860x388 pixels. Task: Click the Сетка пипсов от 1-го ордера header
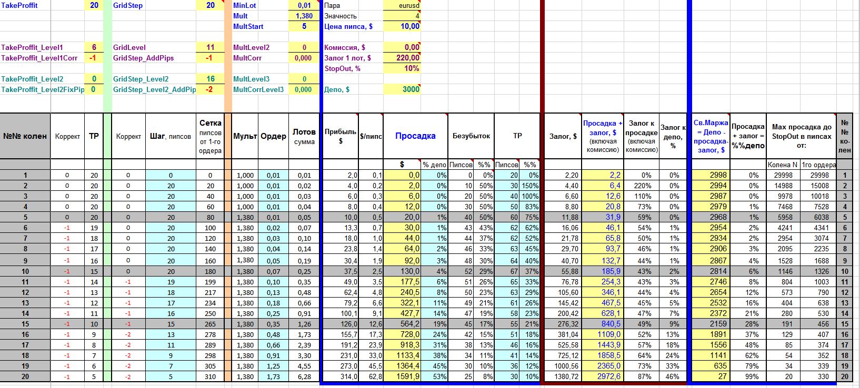(210, 136)
